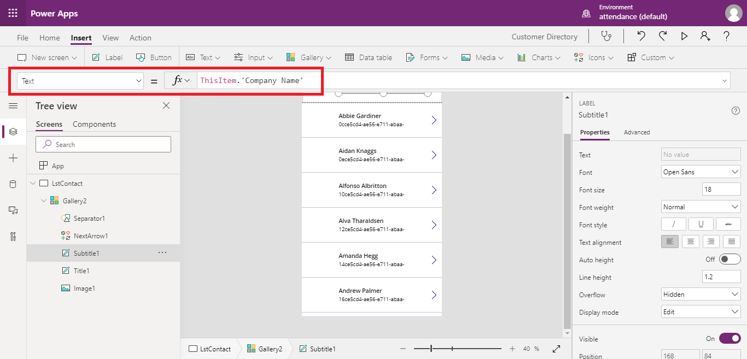Toggle the Visible switch
The image size is (747, 359).
730,338
